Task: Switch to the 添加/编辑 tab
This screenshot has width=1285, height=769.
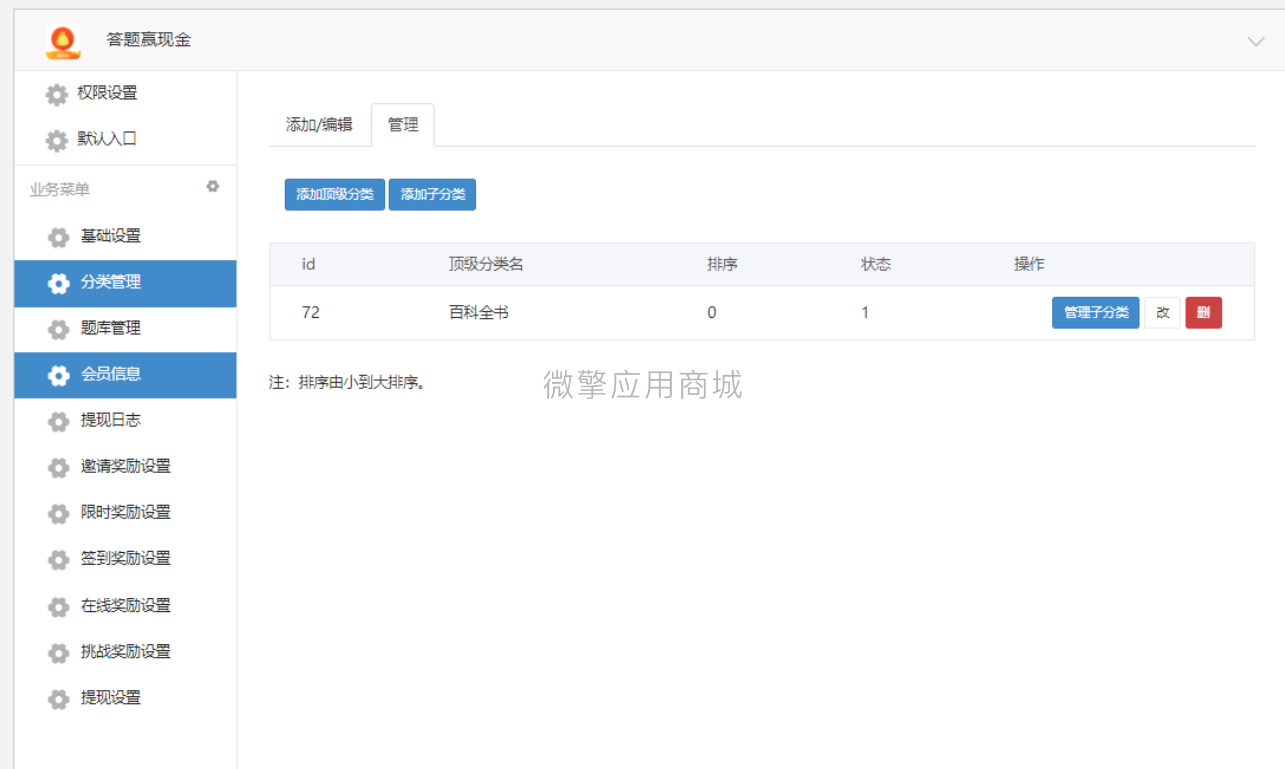Action: 319,125
